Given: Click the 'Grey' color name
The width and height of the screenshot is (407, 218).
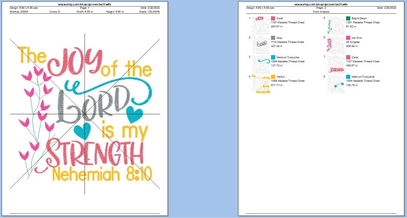Looking at the screenshot, I should (x=279, y=38).
